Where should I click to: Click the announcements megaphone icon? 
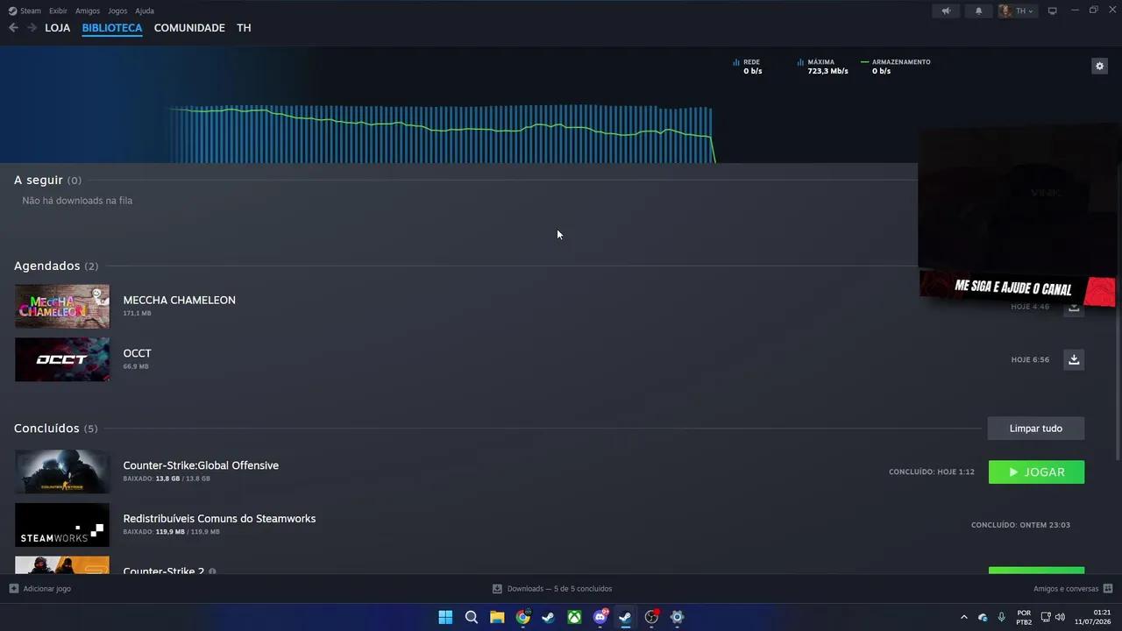[946, 11]
